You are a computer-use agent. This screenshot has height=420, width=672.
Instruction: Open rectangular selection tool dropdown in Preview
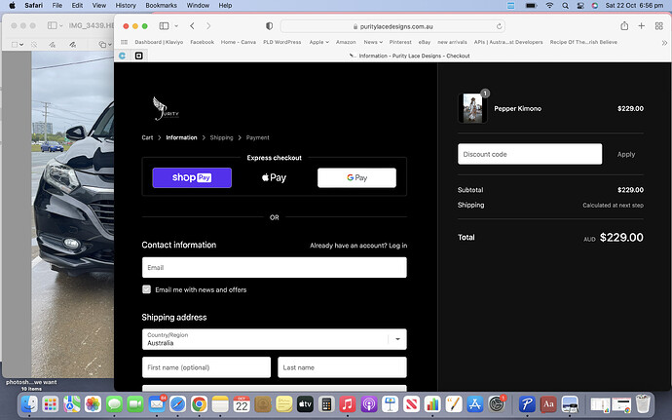18,44
